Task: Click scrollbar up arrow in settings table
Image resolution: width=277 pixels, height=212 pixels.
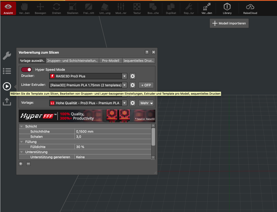Action: click(153, 125)
